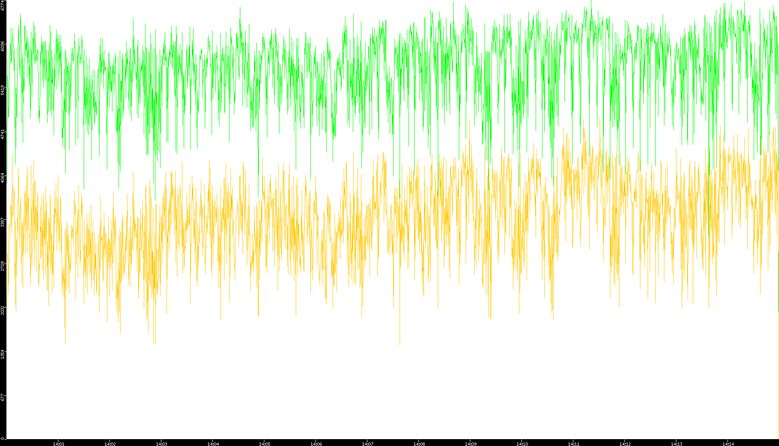Click the 3387 value axis label
The image size is (779, 446).
pos(3,222)
